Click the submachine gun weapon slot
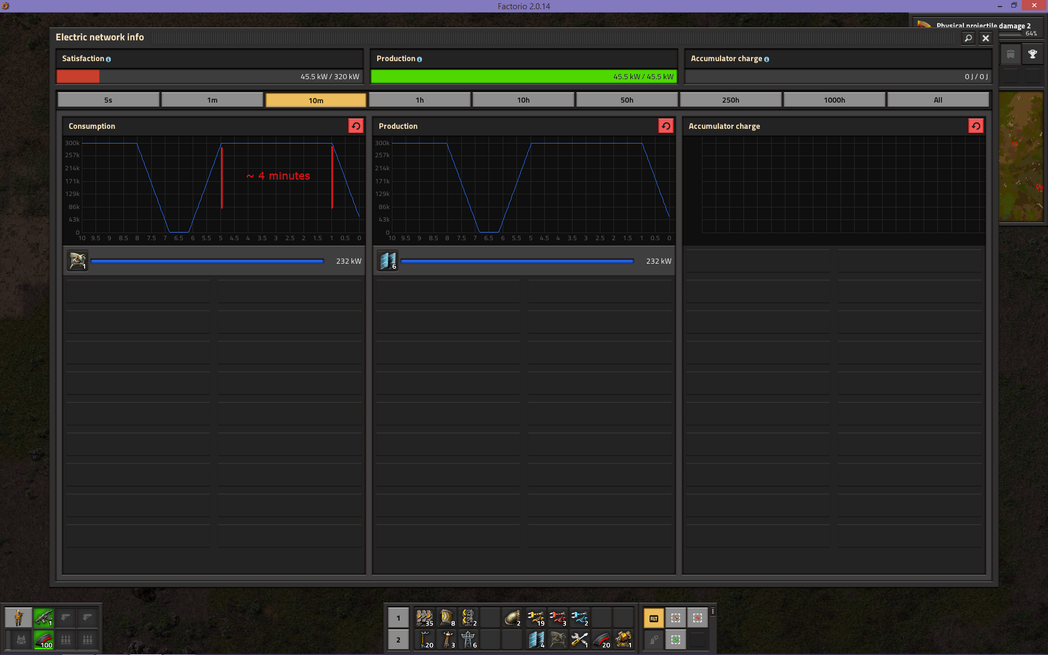Image resolution: width=1048 pixels, height=655 pixels. click(44, 618)
